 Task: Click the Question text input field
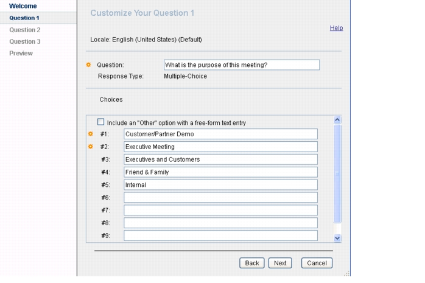pos(242,65)
